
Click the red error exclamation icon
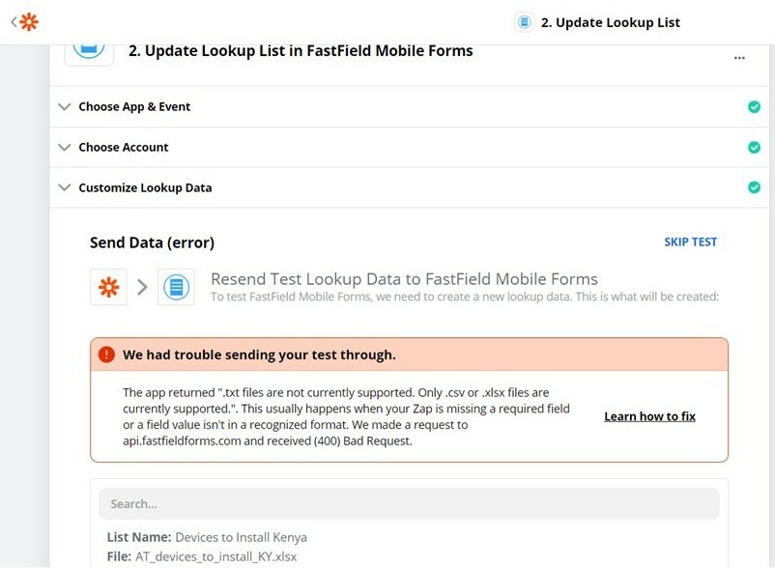click(106, 355)
